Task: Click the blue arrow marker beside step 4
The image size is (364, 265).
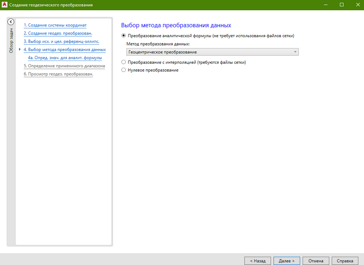Action: 20,50
